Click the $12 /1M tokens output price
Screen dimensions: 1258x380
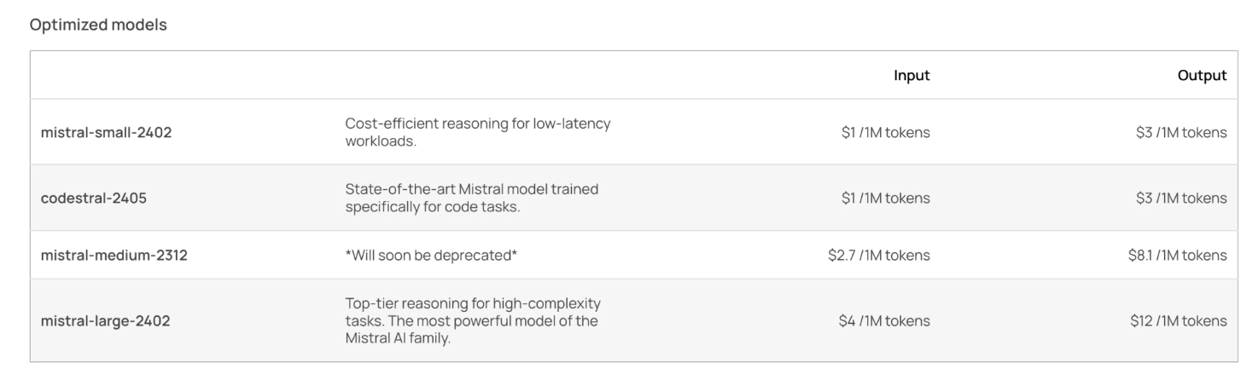pyautogui.click(x=1179, y=321)
